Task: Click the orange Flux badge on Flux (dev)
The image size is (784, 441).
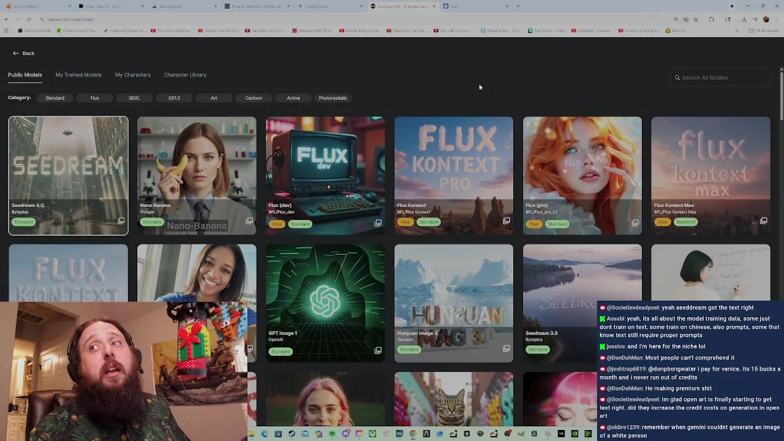Action: point(277,224)
